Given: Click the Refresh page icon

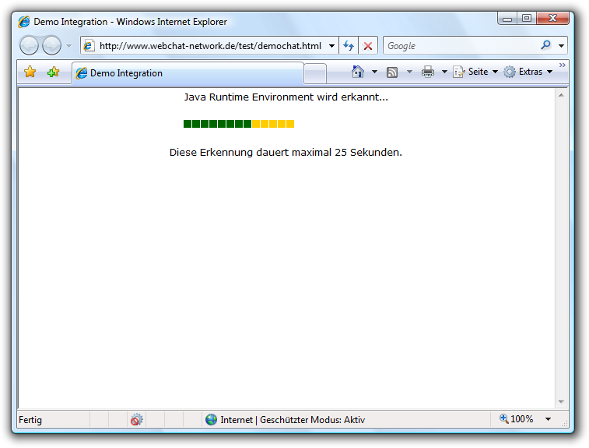Looking at the screenshot, I should pyautogui.click(x=349, y=46).
